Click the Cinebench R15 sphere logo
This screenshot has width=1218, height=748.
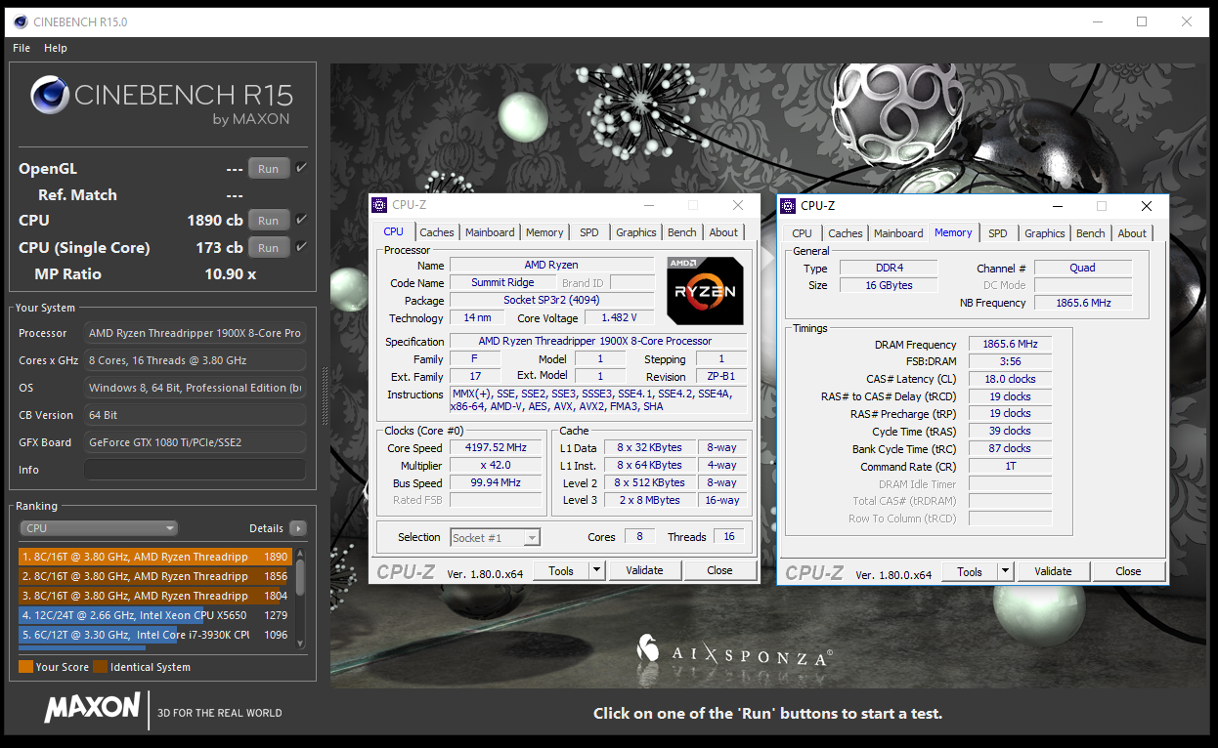(50, 96)
